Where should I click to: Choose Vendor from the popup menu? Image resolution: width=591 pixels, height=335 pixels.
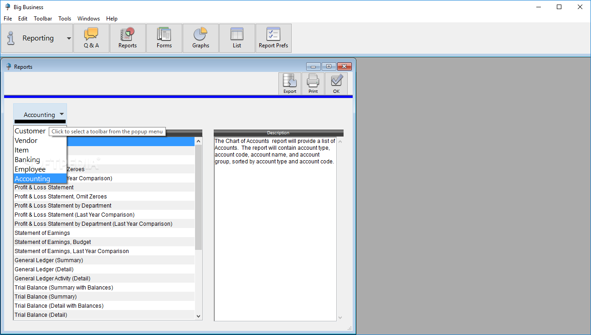pyautogui.click(x=40, y=141)
